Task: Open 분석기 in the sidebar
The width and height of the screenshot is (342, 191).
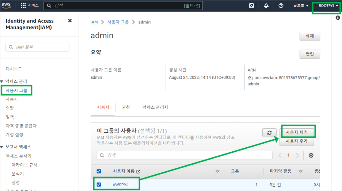Action: tap(18, 174)
